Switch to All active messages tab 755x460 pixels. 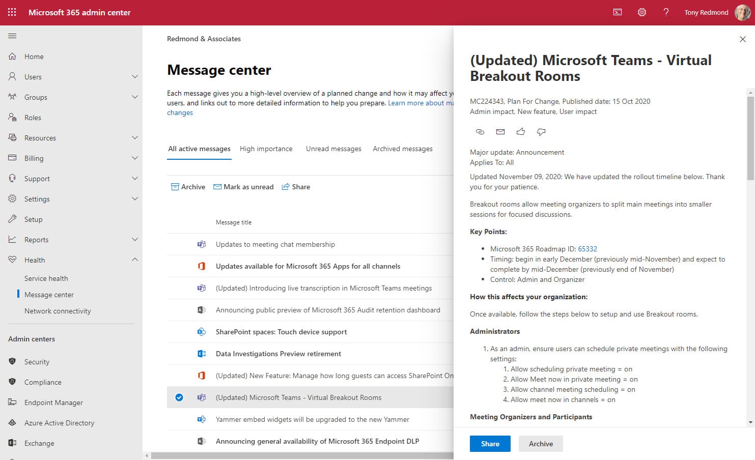[x=199, y=149]
